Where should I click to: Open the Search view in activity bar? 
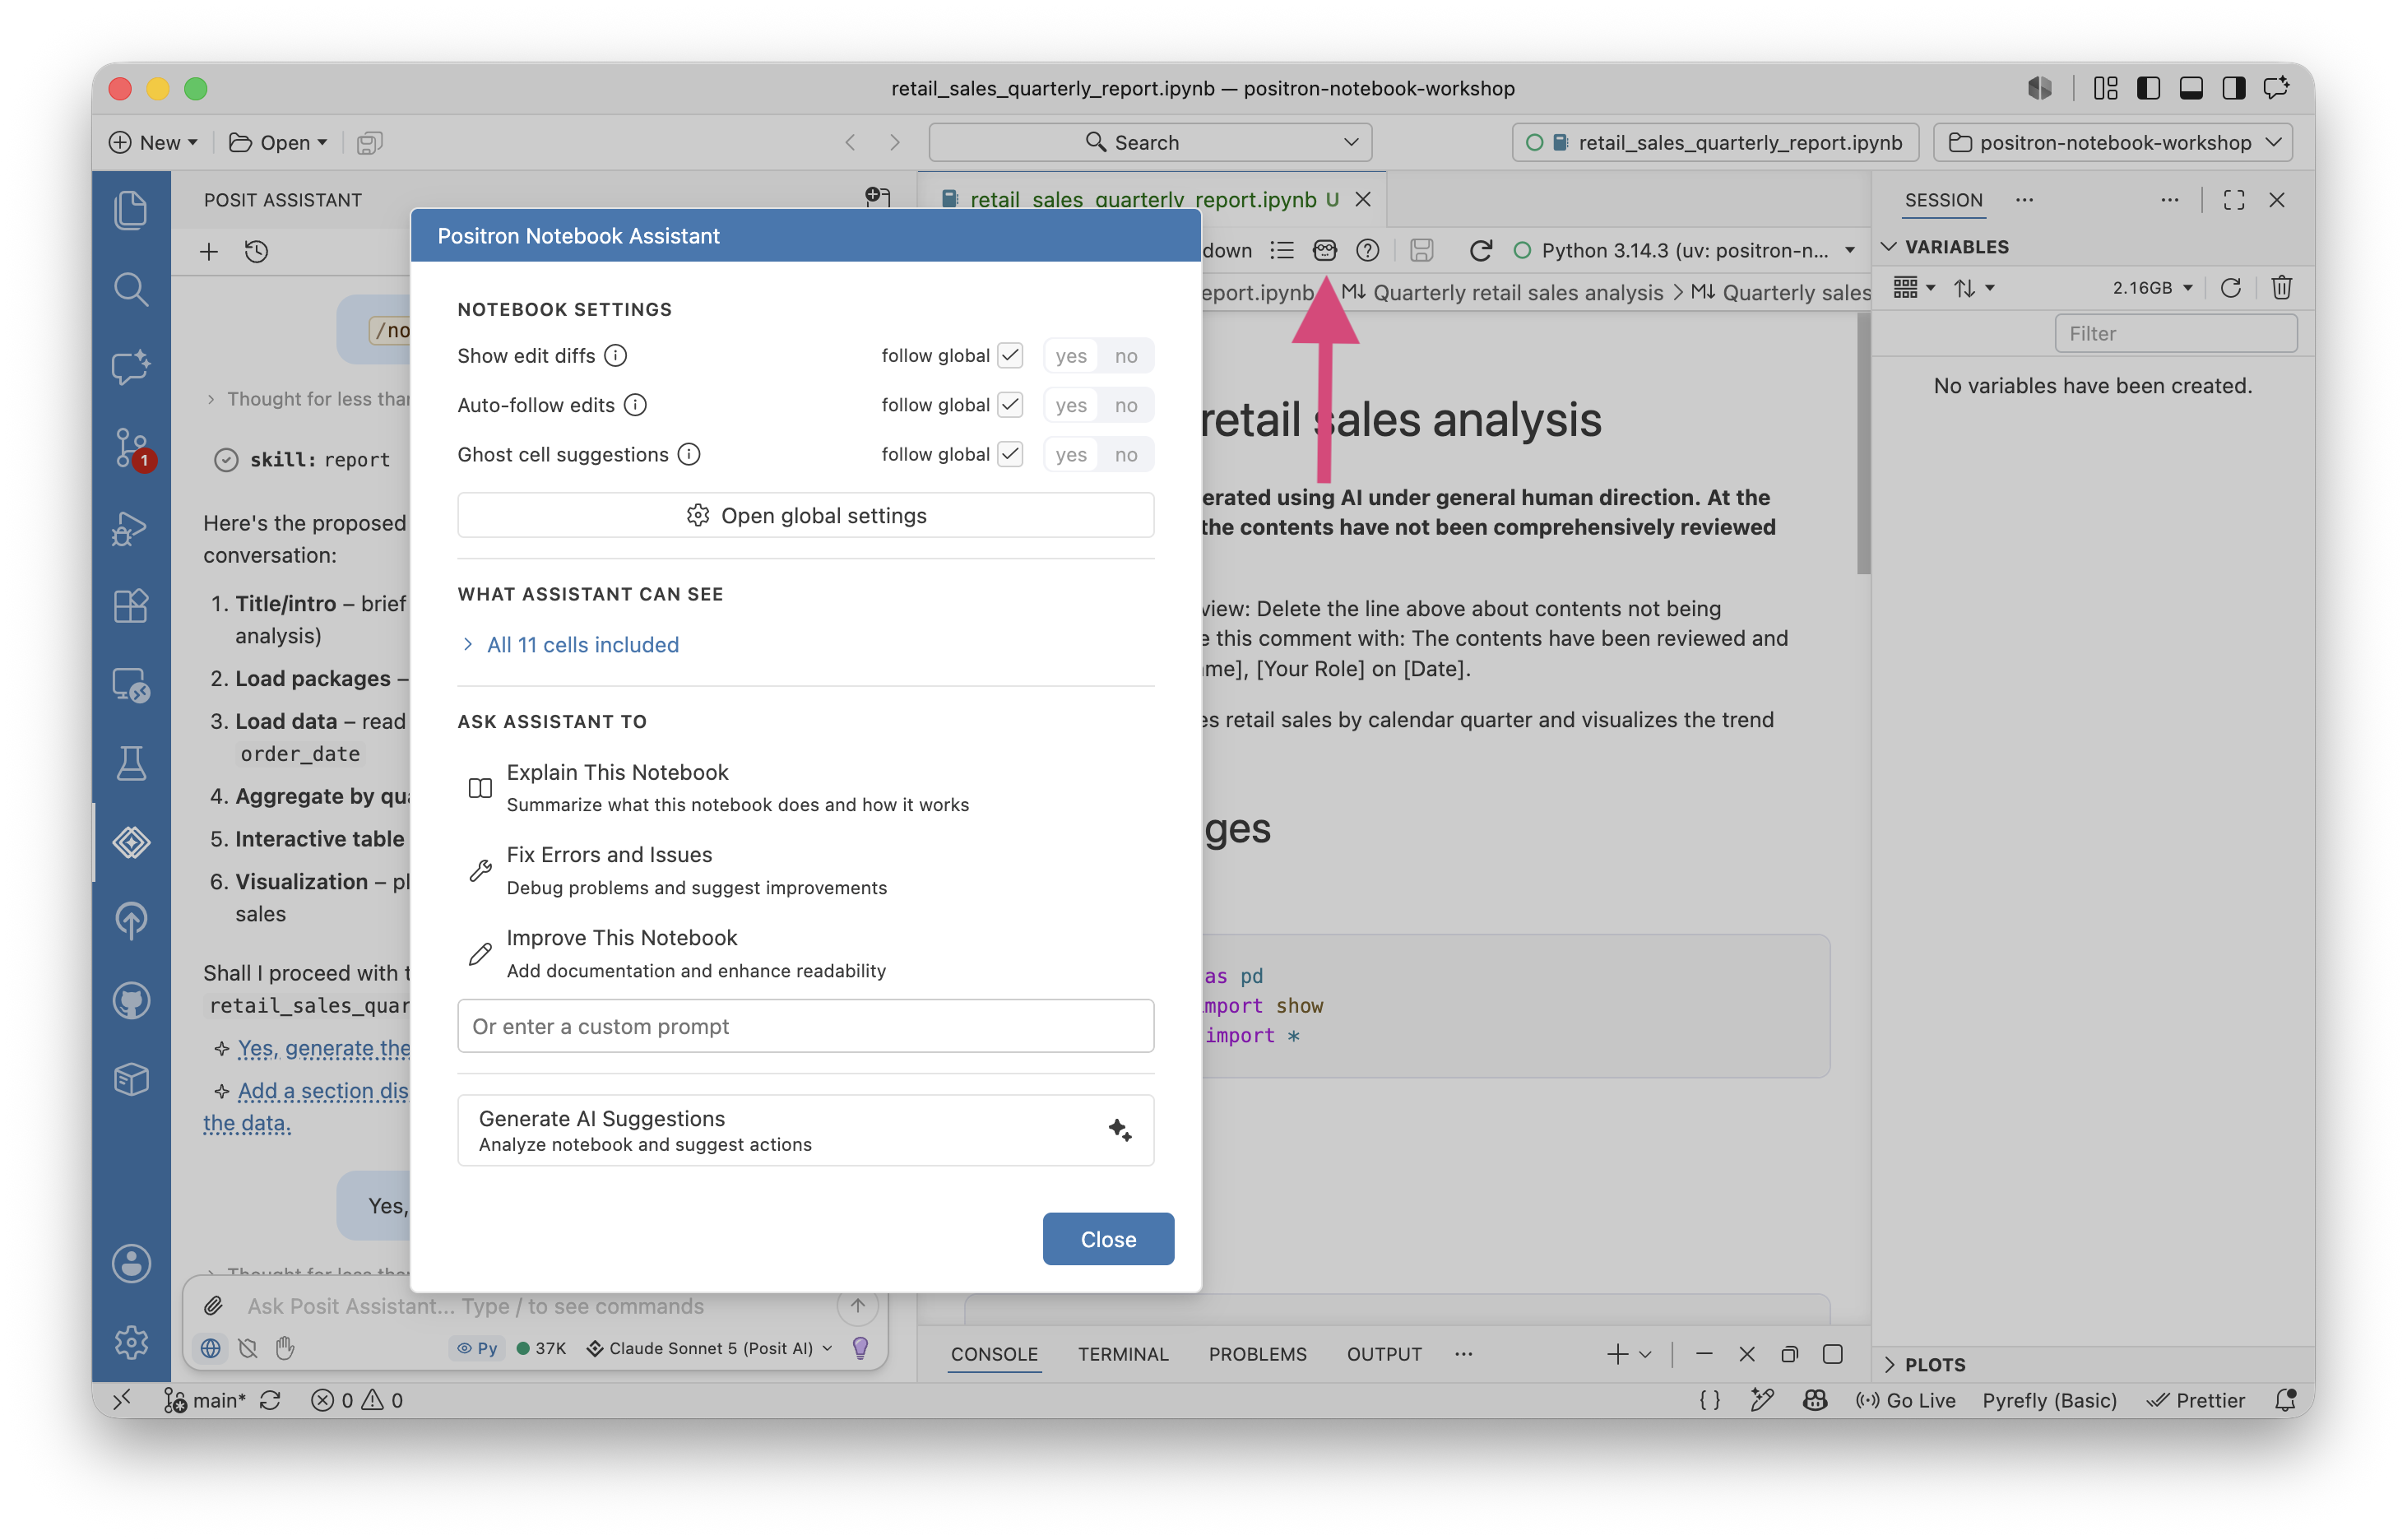pyautogui.click(x=131, y=289)
